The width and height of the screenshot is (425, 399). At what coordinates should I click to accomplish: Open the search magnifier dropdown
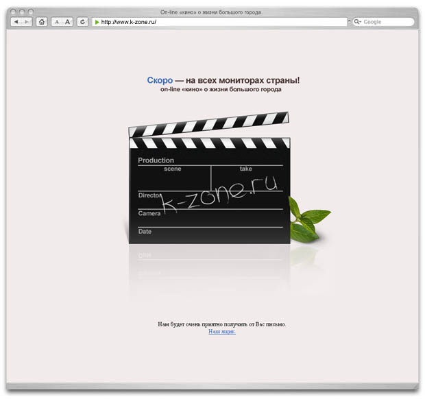point(358,22)
